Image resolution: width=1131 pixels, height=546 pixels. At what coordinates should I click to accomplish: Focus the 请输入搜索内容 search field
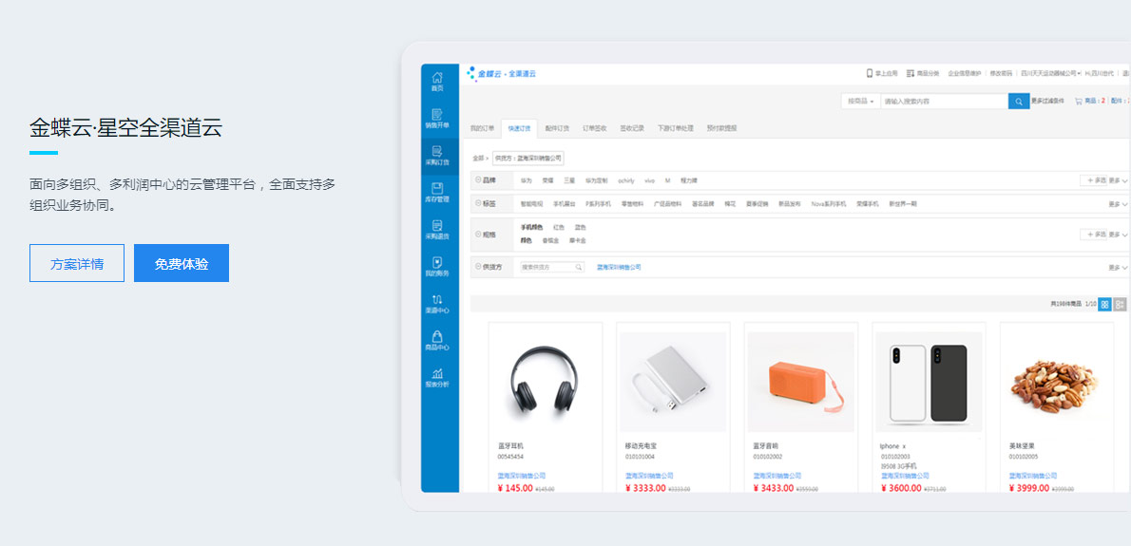[x=944, y=102]
